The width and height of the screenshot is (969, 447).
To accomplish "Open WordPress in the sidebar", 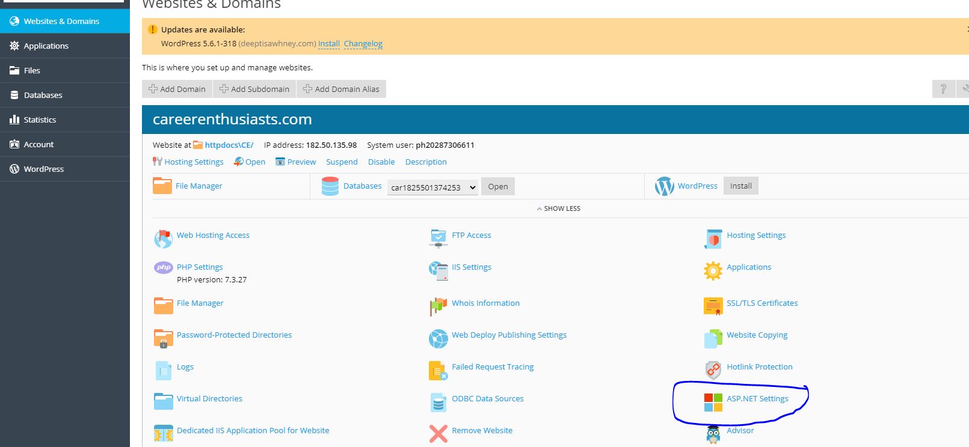I will [65, 169].
